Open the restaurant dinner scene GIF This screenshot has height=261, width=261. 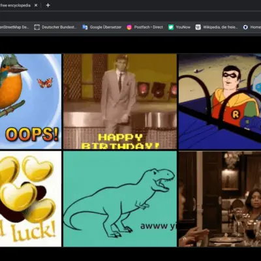[x=220, y=199]
